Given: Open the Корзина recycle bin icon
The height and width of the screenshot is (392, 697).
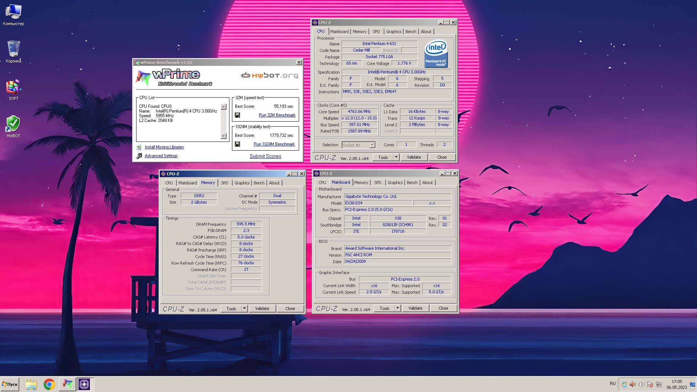Looking at the screenshot, I should coord(13,52).
